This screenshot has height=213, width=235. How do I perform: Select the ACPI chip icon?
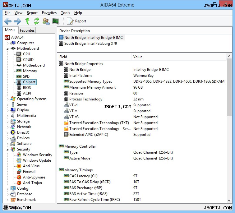(19, 93)
